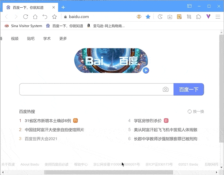Click the Amazon bookmark logo icon
The height and width of the screenshot is (175, 224).
[89, 26]
